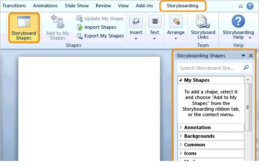Minimize the ribbon with the caret icon
The width and height of the screenshot is (259, 167).
(x=241, y=6)
